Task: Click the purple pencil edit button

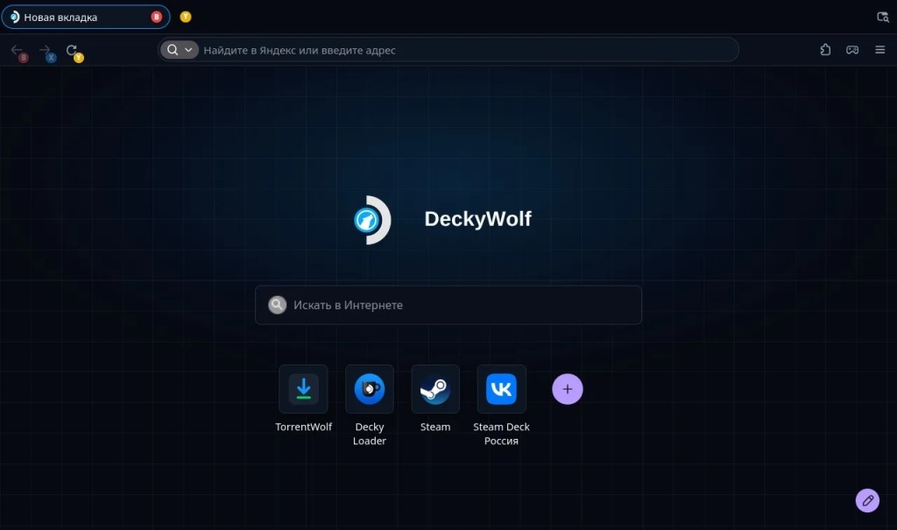Action: 867,501
